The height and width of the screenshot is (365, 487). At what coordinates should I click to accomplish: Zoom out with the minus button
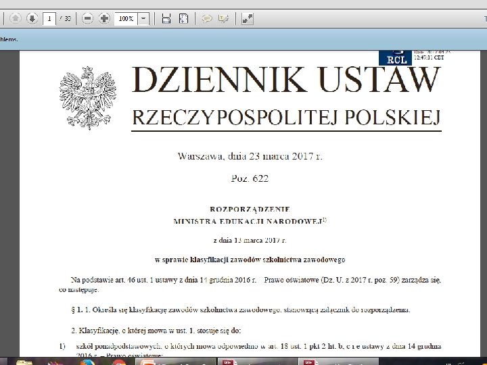tap(87, 19)
